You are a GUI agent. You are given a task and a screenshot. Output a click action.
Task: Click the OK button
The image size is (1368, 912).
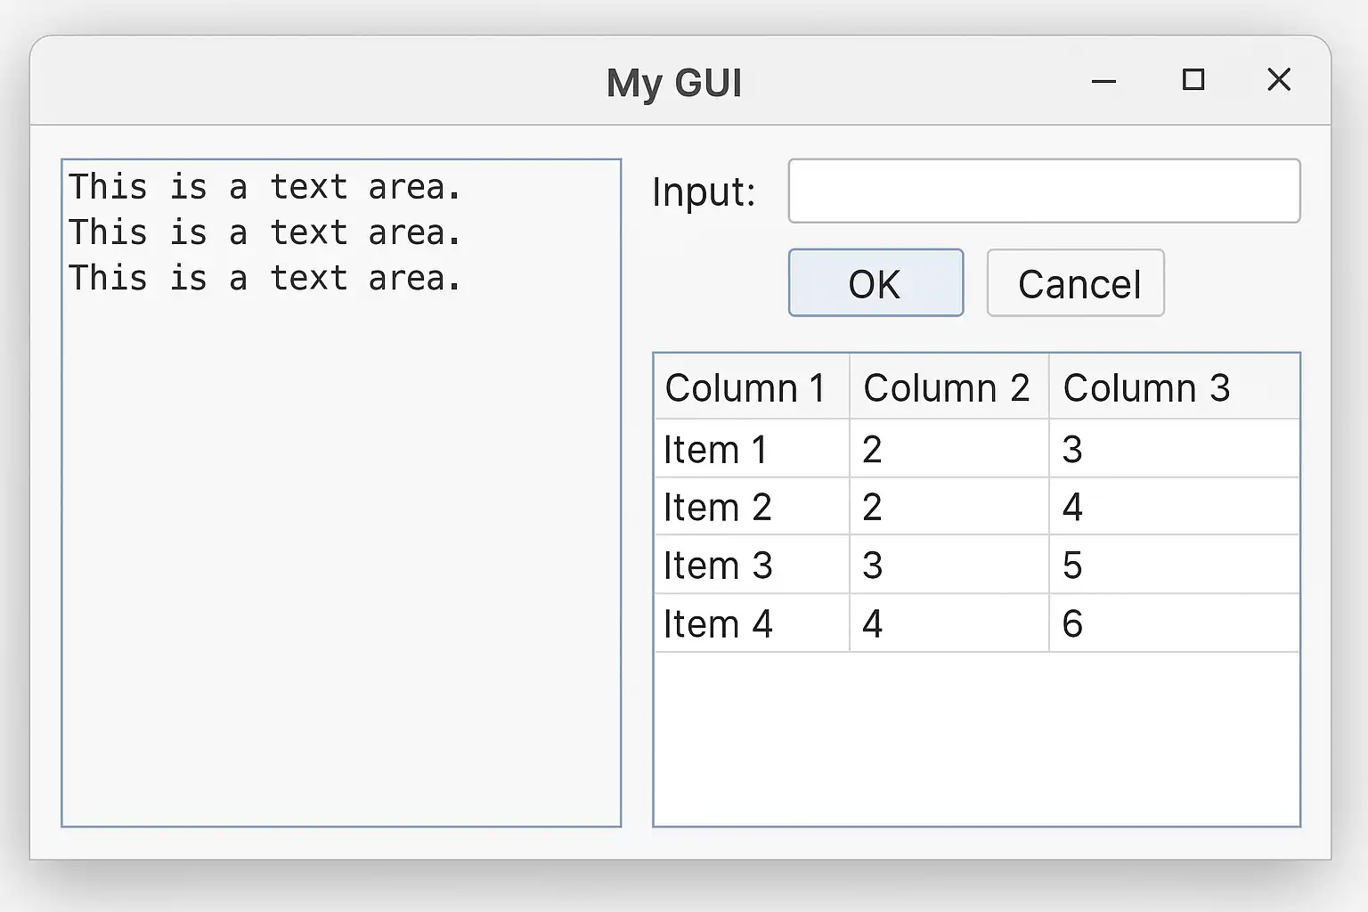point(875,283)
